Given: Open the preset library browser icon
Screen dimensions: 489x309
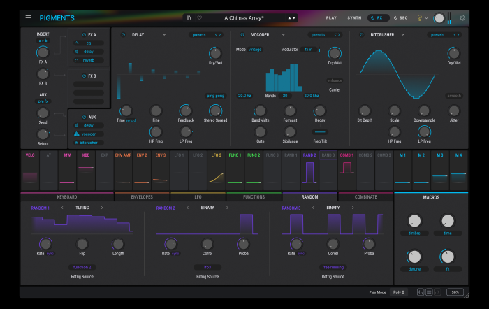Looking at the screenshot, I should point(189,17).
